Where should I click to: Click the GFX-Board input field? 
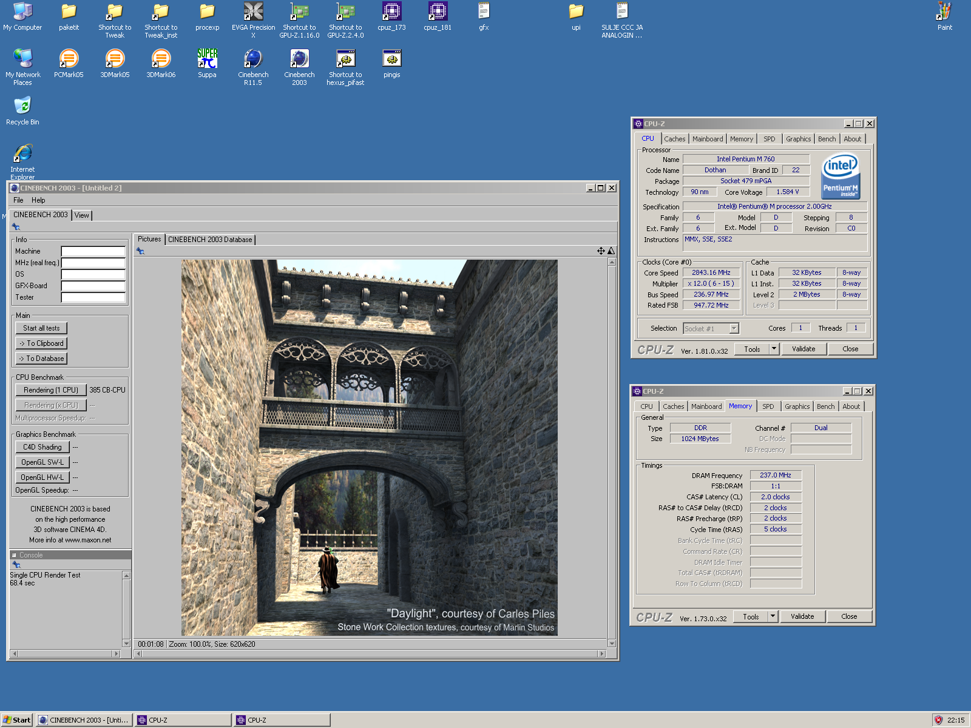point(93,286)
